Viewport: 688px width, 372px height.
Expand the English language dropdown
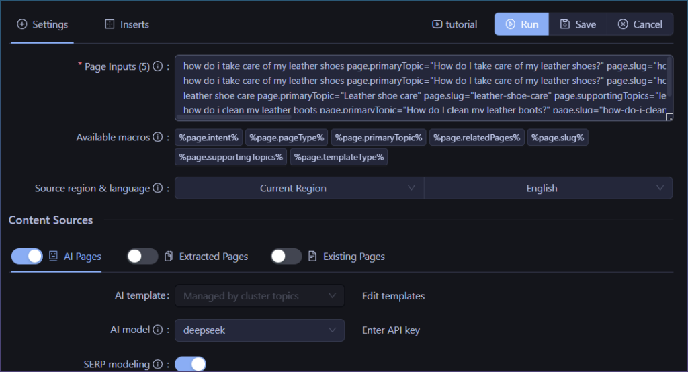pos(548,189)
